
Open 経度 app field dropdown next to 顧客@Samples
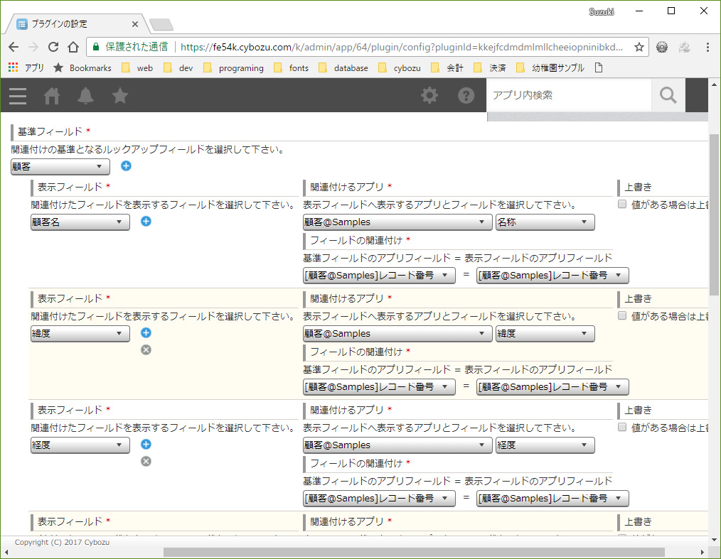click(545, 445)
